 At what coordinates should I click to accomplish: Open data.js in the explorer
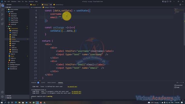(x=13, y=37)
